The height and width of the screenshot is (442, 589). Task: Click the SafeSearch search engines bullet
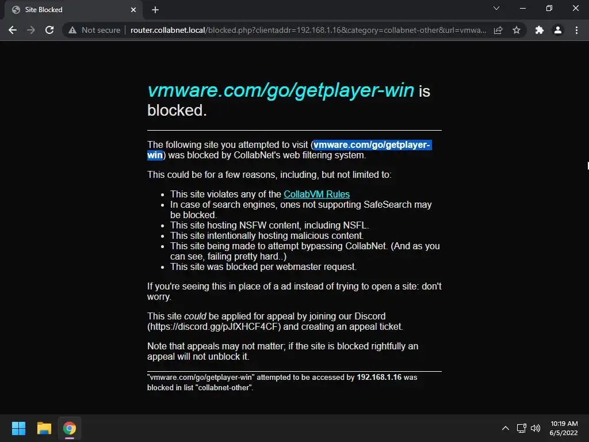tap(301, 209)
